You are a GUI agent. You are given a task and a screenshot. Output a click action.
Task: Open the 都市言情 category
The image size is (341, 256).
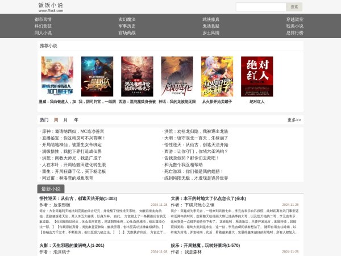43,19
